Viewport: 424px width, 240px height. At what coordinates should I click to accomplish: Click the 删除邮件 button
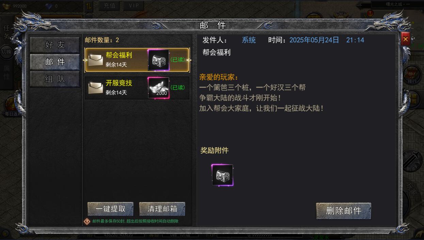344,211
